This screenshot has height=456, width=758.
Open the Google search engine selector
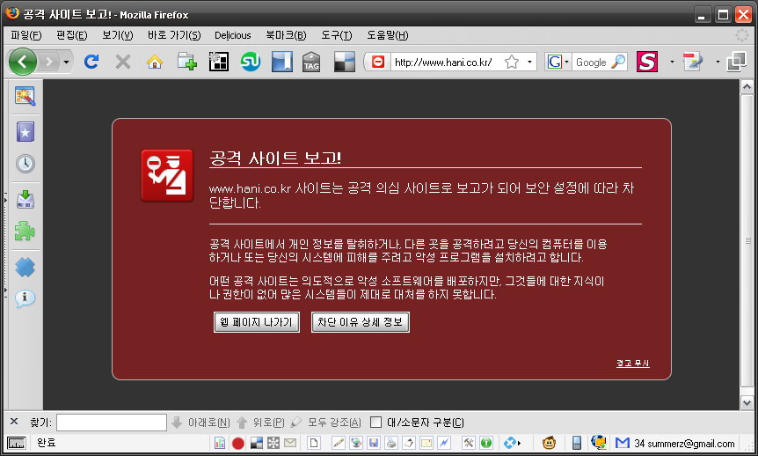click(558, 62)
